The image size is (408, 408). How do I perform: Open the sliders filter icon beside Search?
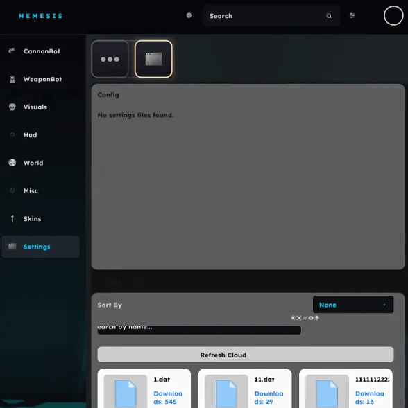pos(352,15)
